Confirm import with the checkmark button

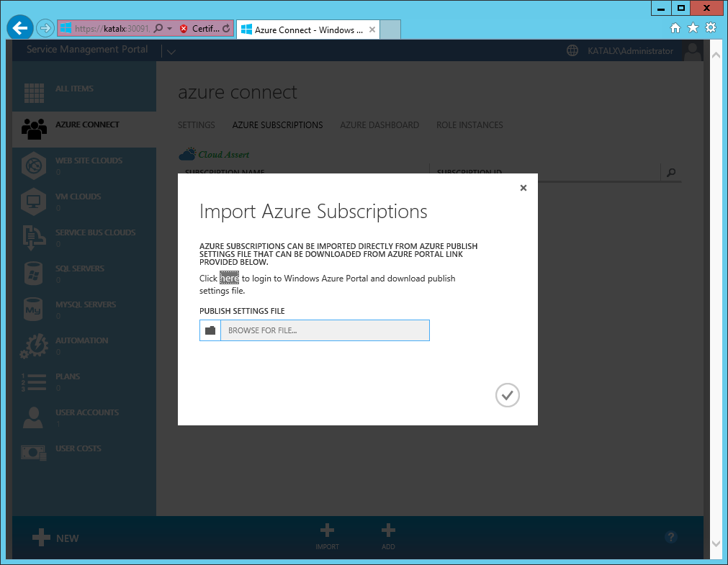point(508,395)
